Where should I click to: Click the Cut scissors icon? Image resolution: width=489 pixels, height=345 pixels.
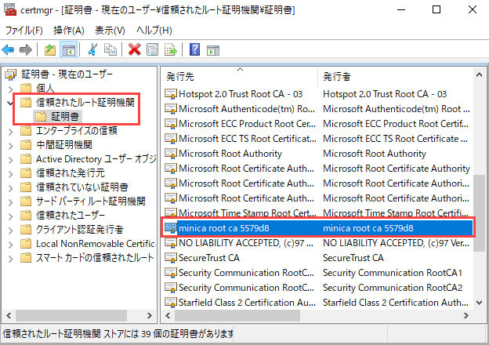pos(92,49)
